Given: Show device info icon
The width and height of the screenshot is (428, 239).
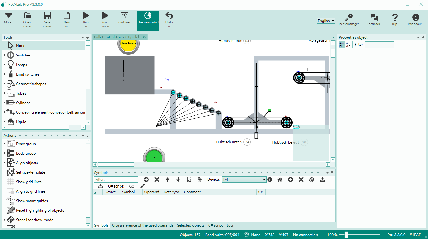Looking at the screenshot, I should tap(270, 180).
